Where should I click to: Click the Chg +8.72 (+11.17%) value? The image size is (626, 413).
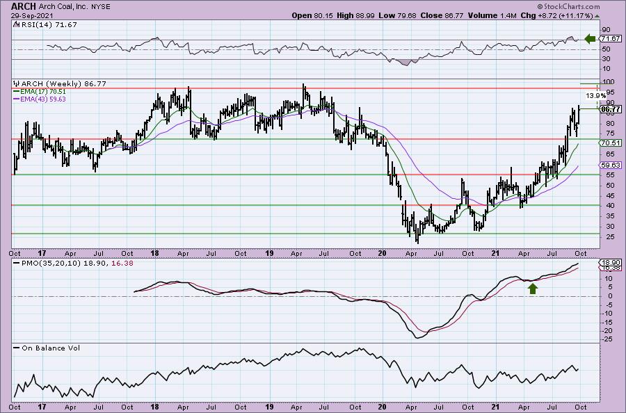pyautogui.click(x=557, y=15)
